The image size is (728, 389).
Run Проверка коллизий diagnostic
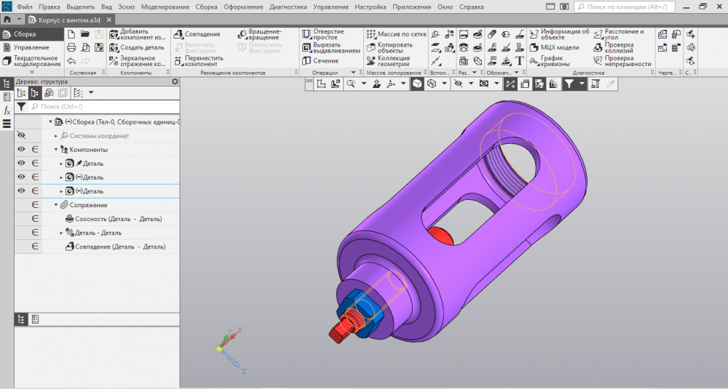(x=598, y=47)
